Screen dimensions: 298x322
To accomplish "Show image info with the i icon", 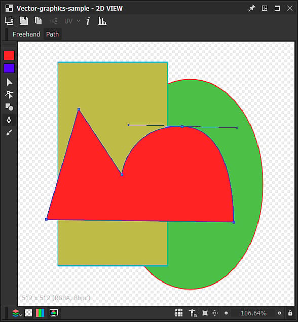I will pos(88,21).
